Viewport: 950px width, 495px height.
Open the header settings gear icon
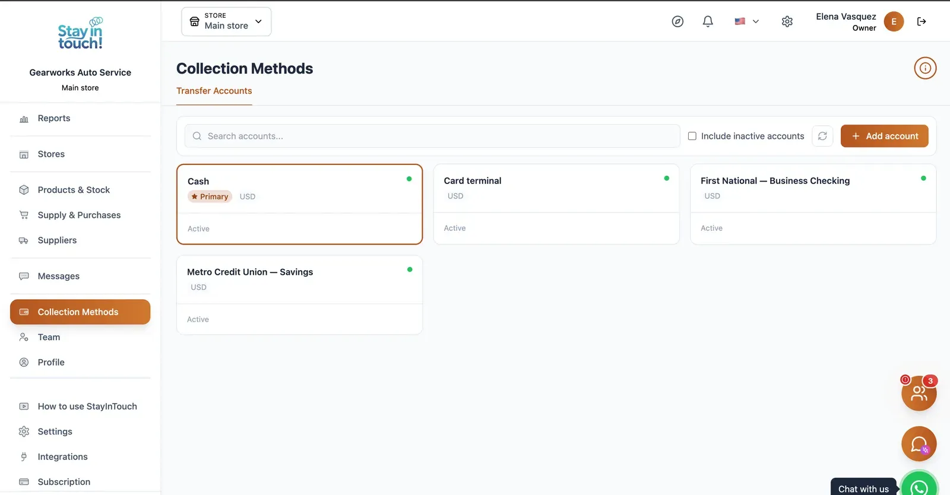(787, 21)
